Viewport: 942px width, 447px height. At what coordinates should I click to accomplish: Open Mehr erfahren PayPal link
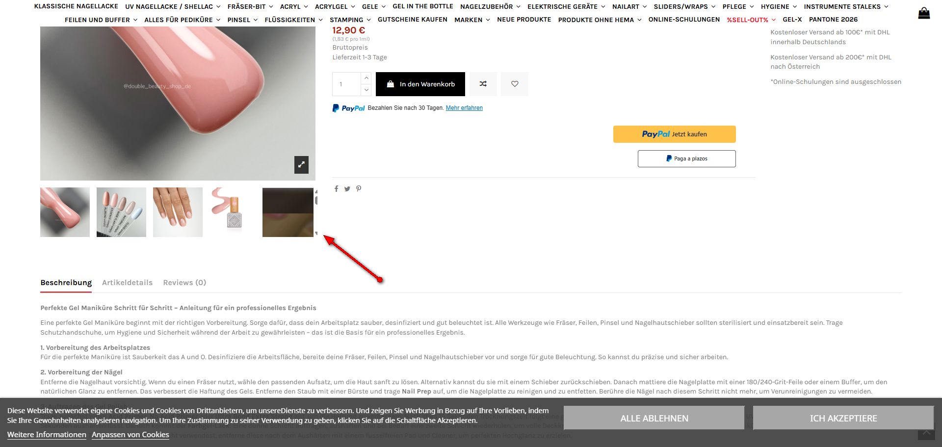[x=464, y=108]
